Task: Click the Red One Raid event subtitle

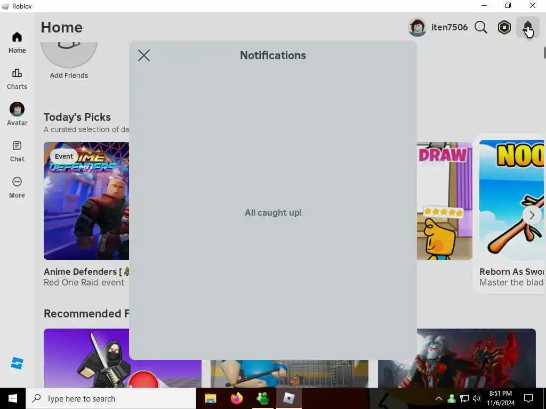Action: (x=84, y=282)
